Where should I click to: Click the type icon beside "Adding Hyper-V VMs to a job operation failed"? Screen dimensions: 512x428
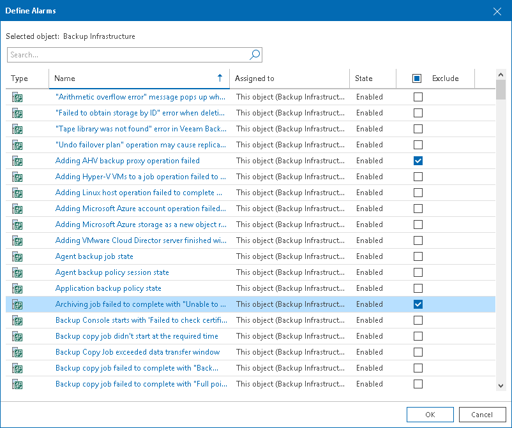pos(17,177)
